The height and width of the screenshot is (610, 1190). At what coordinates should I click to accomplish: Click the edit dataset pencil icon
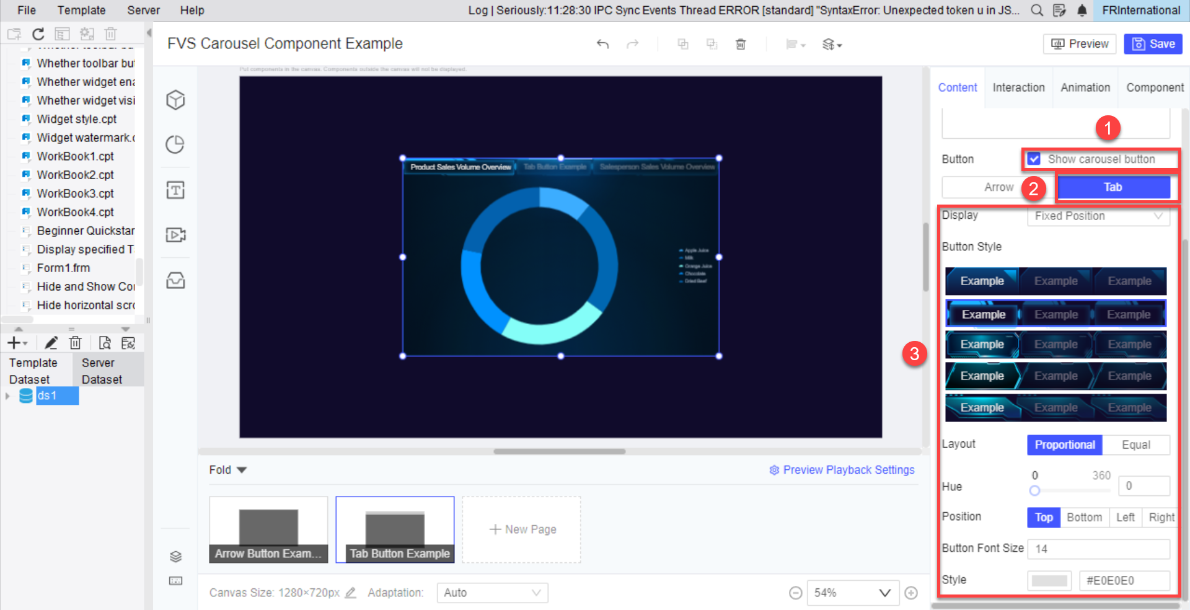pos(51,343)
